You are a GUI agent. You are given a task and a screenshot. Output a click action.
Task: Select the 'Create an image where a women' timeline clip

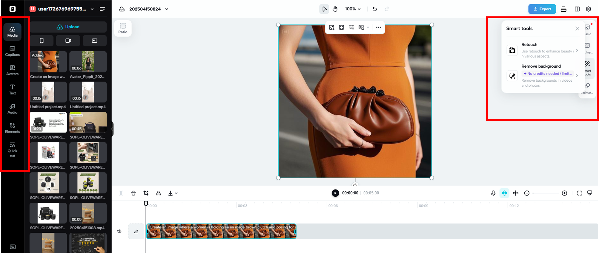click(x=221, y=231)
